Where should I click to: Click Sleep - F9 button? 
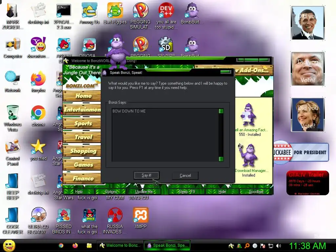point(187,192)
